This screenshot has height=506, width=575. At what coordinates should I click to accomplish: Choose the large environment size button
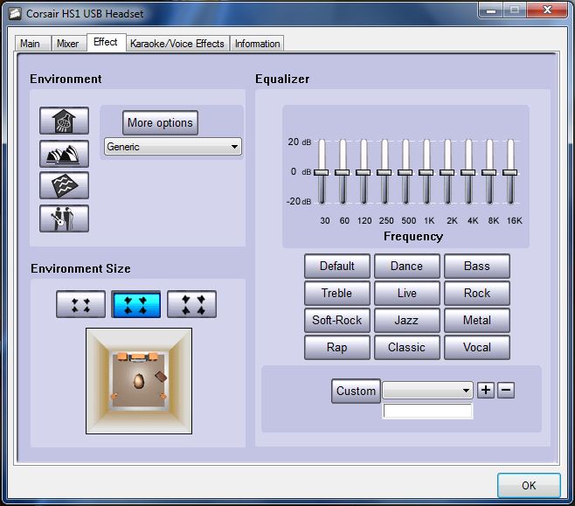tap(191, 304)
